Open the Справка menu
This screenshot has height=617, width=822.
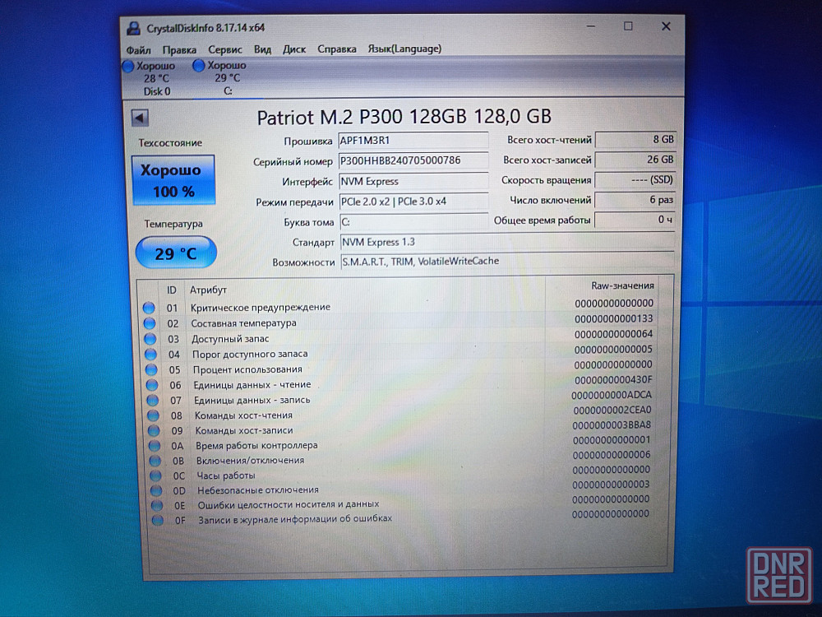(336, 49)
